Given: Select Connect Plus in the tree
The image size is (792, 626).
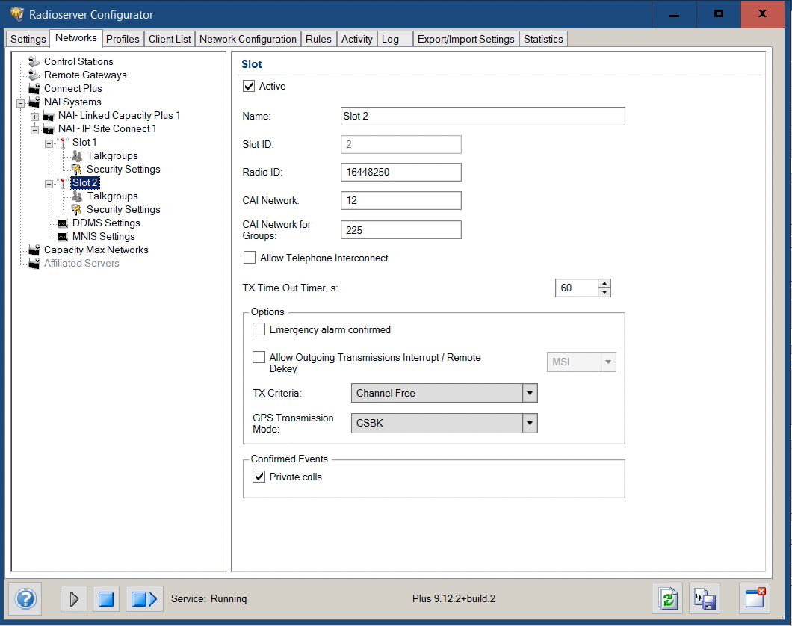Looking at the screenshot, I should pos(72,88).
